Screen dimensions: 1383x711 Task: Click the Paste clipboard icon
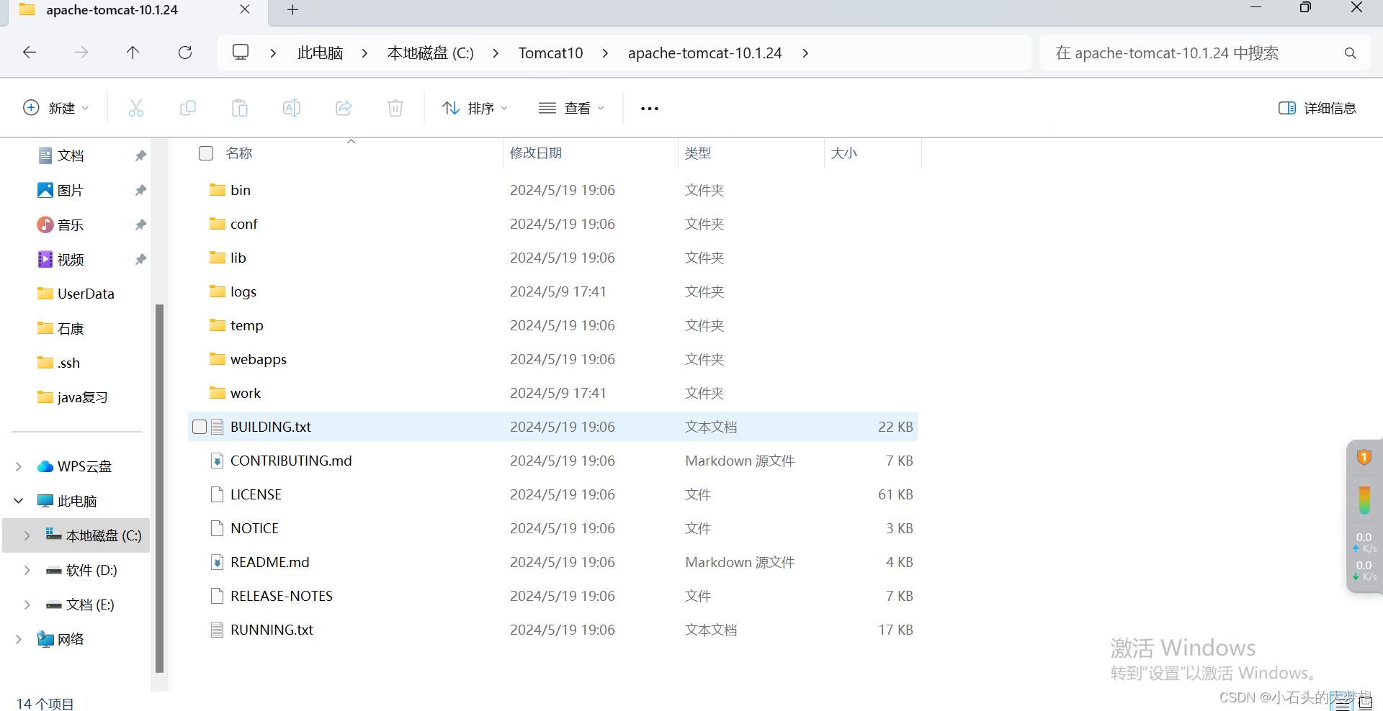click(x=240, y=108)
